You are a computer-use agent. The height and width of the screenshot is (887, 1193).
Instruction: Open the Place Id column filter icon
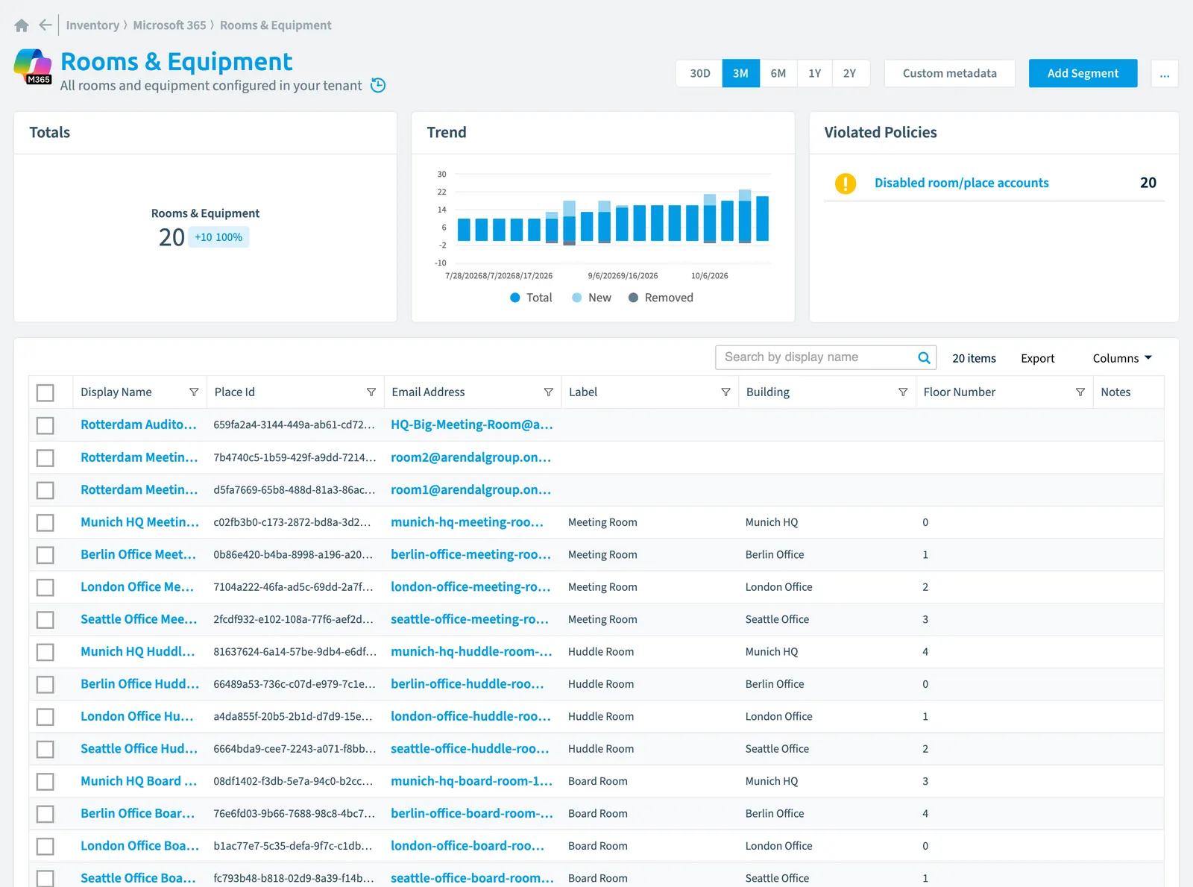click(371, 392)
